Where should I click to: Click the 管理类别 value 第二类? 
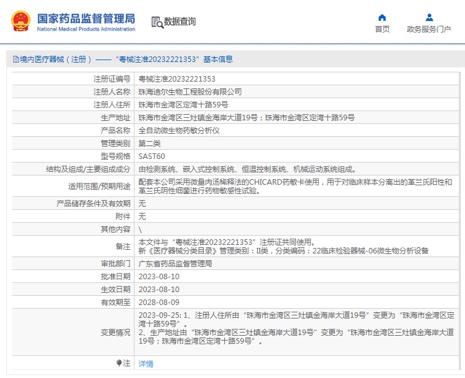(x=149, y=144)
